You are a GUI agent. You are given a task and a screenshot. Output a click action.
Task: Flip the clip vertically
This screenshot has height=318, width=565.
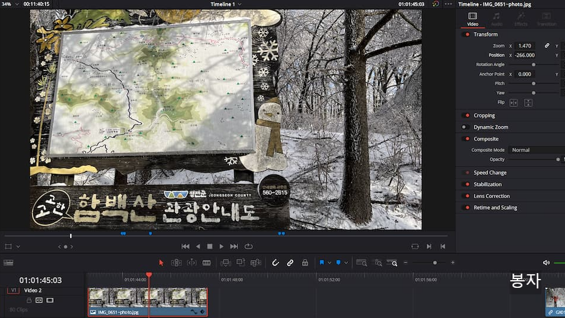(528, 103)
